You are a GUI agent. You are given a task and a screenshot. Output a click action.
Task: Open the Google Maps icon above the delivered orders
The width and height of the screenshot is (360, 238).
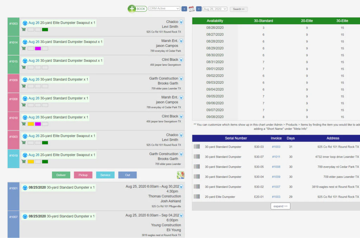tap(181, 175)
